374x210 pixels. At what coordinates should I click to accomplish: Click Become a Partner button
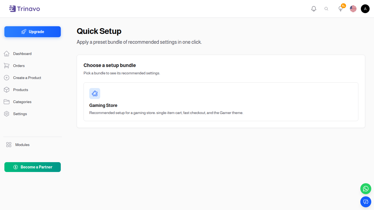click(33, 167)
